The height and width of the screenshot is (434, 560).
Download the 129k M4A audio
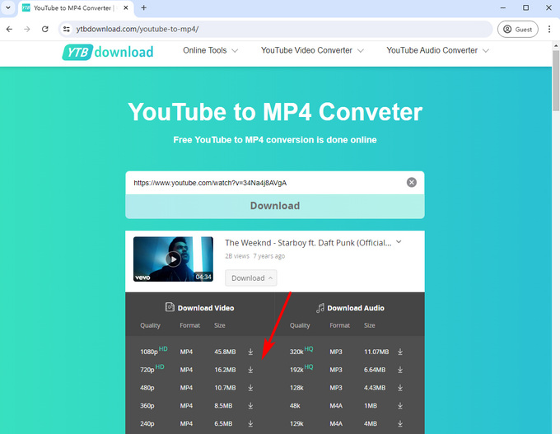[400, 423]
